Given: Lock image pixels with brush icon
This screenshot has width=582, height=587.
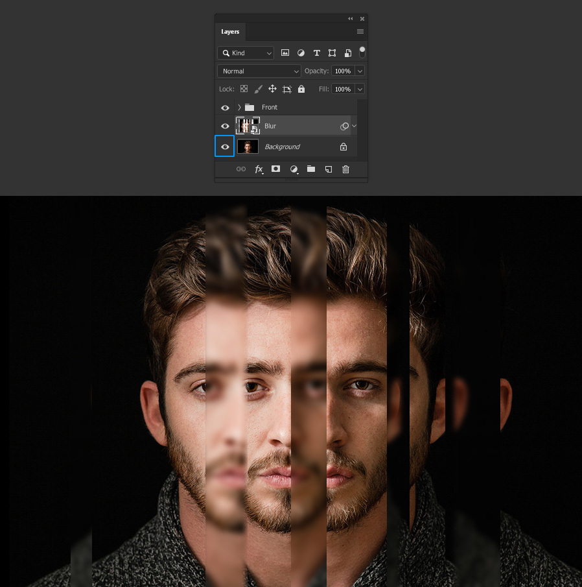Looking at the screenshot, I should coord(258,89).
